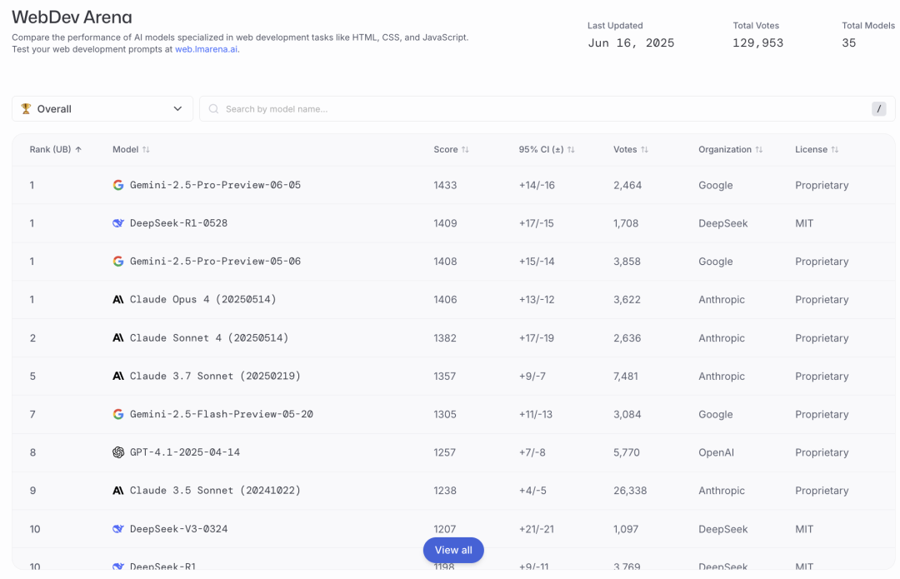Sort by the Rank (UB) arrow icon
900x579 pixels.
coord(78,149)
